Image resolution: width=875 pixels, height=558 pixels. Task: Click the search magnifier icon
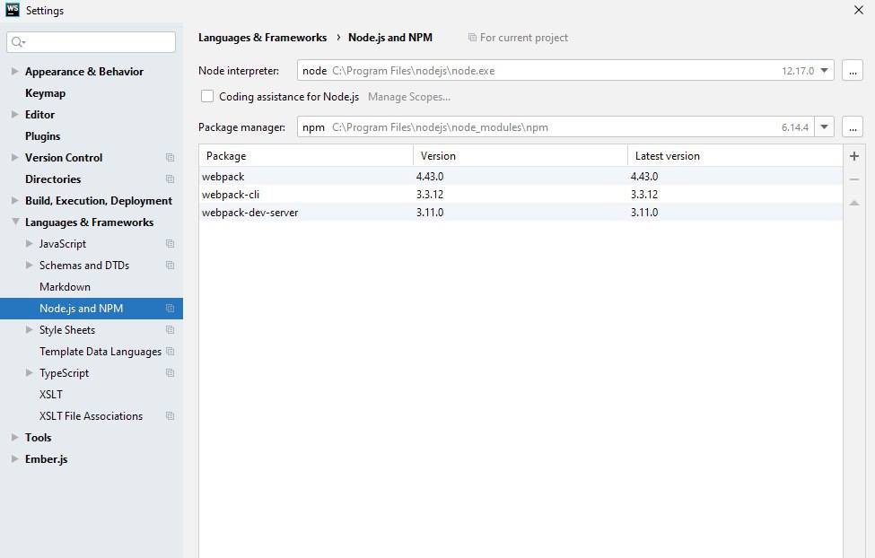click(x=18, y=42)
